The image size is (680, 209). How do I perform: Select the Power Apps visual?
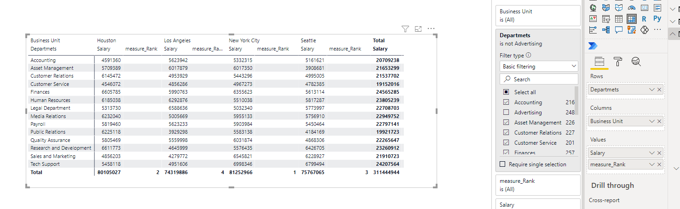[645, 30]
